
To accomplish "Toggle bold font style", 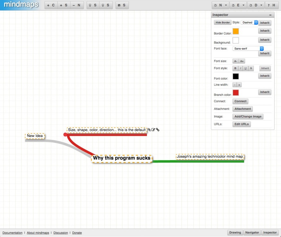I will point(235,68).
